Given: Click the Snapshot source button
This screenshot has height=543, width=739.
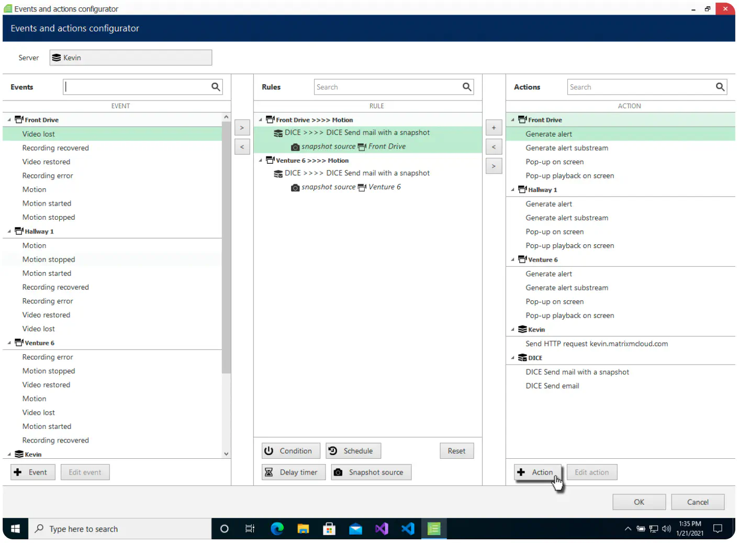Looking at the screenshot, I should [x=371, y=472].
